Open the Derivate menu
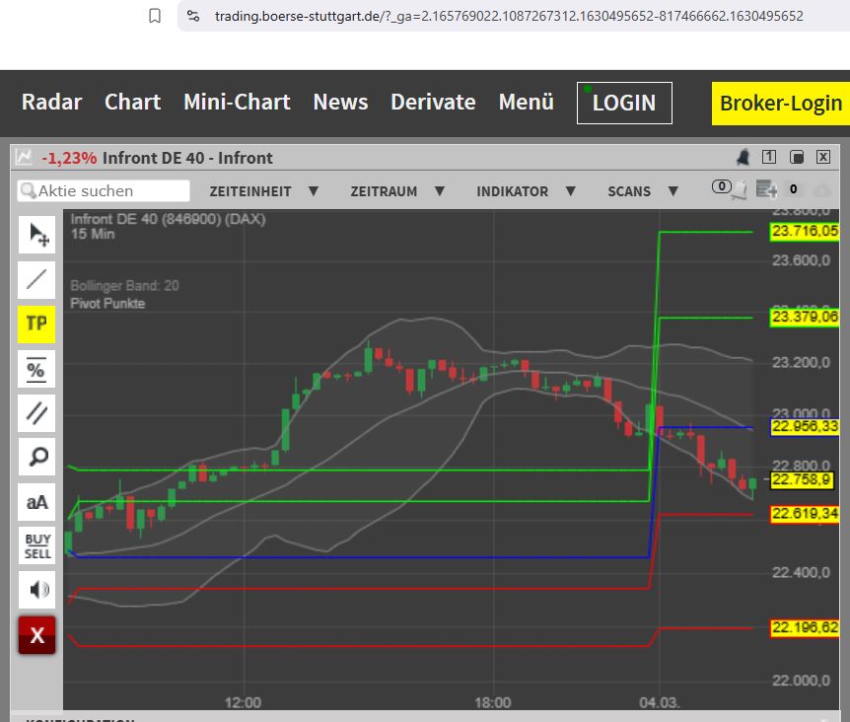 pos(433,102)
